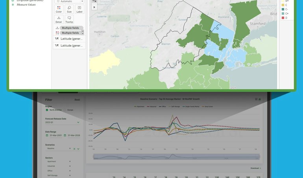
Task: Expand the Scenarios dropdown chevron
Action: [x=78, y=149]
